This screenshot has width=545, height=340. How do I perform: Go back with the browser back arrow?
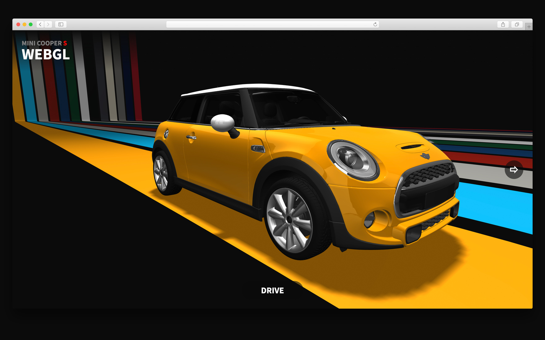tap(40, 24)
